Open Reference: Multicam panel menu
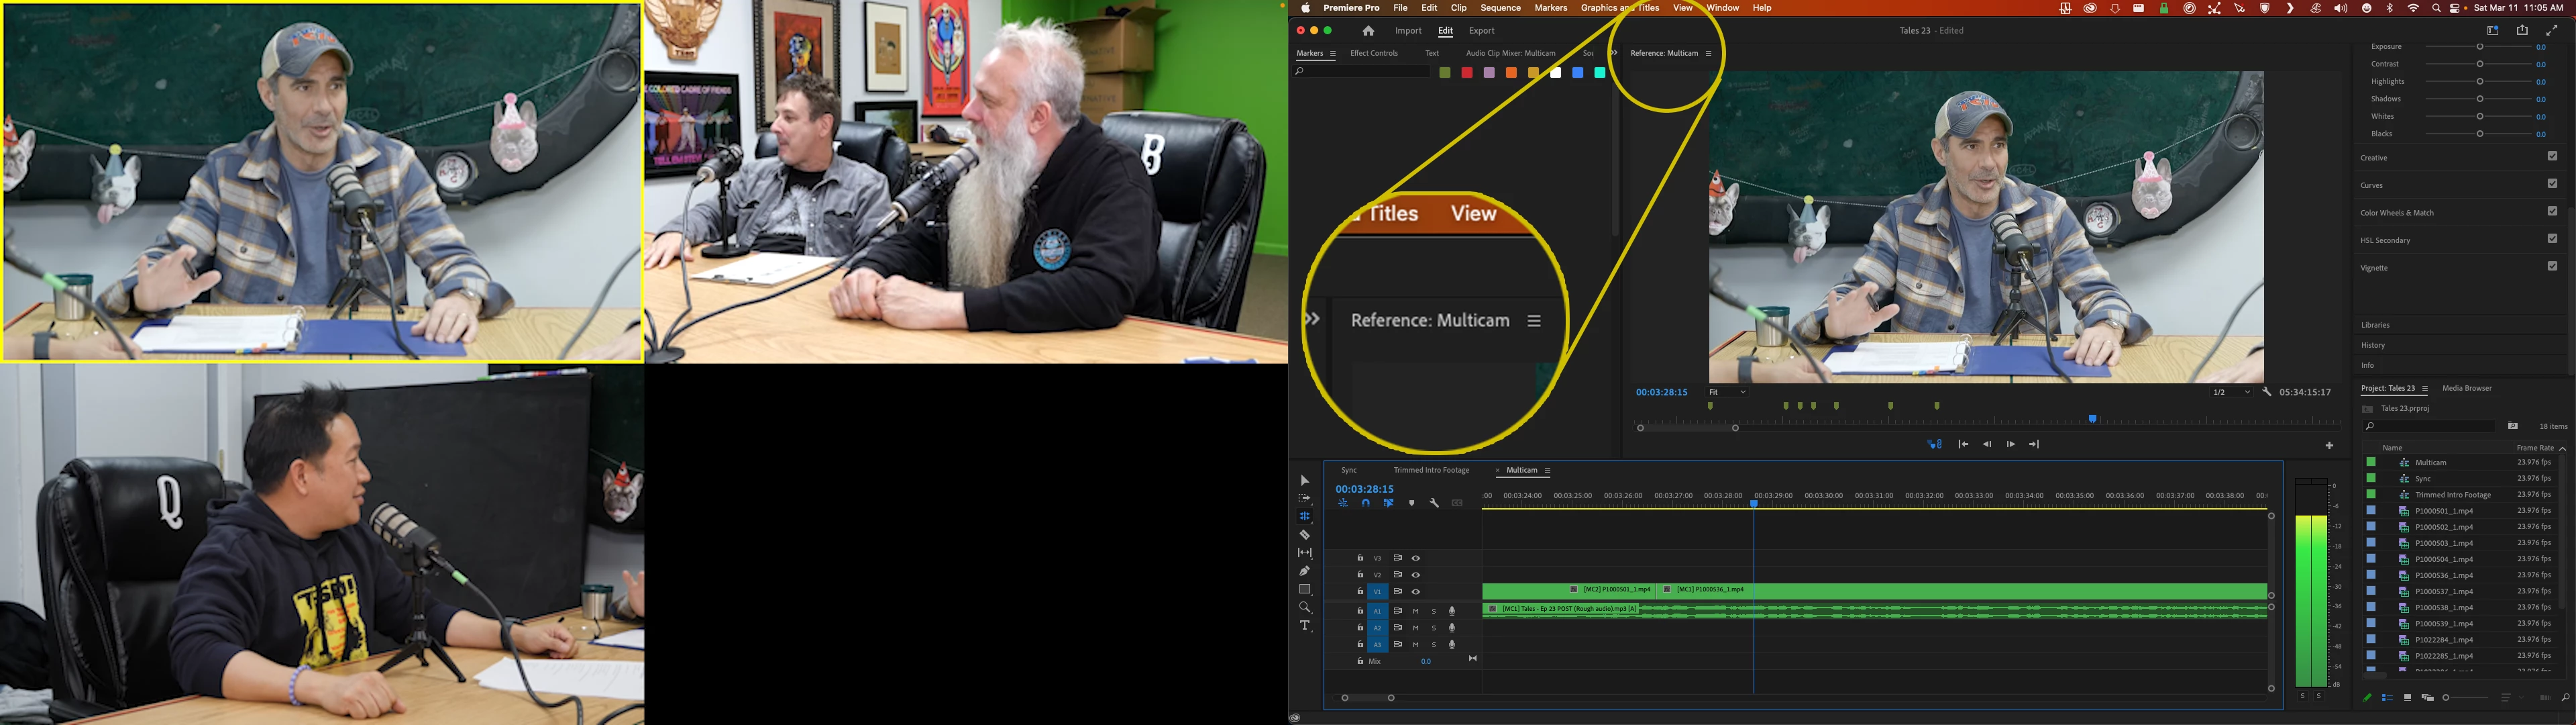2576x725 pixels. tap(1709, 54)
